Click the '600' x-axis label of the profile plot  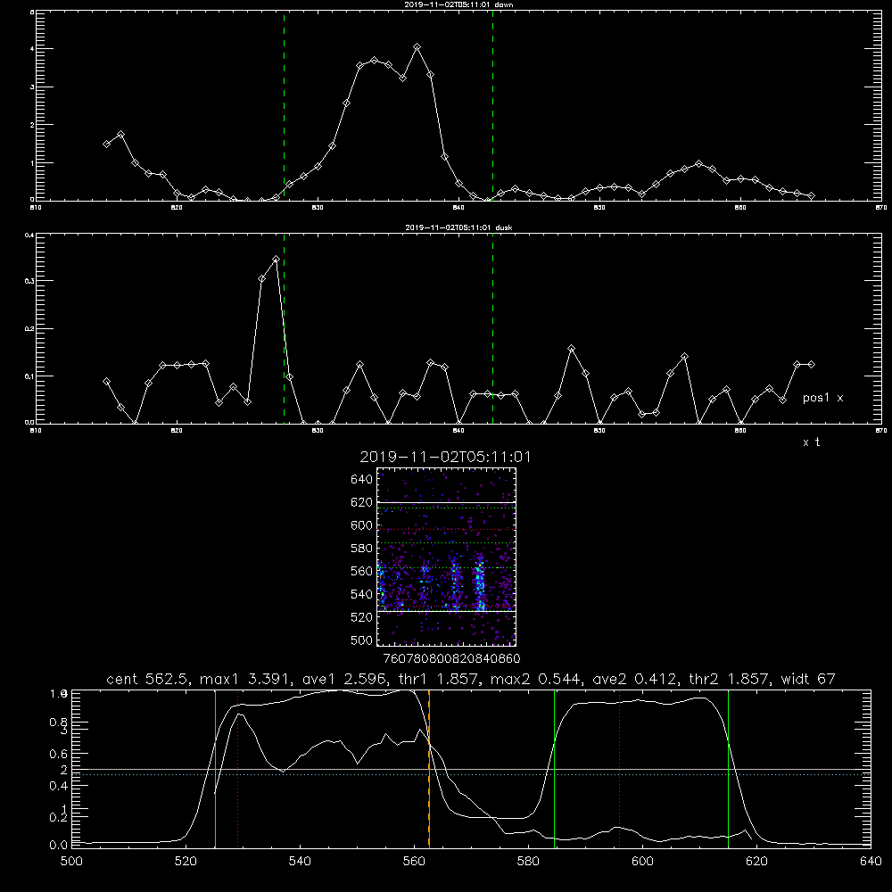coord(642,862)
